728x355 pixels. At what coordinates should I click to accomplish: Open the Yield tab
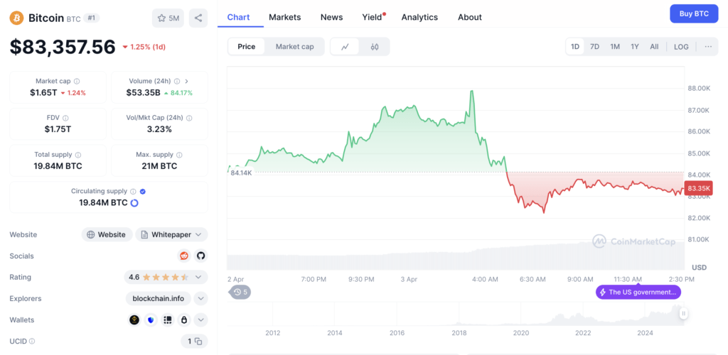(373, 17)
